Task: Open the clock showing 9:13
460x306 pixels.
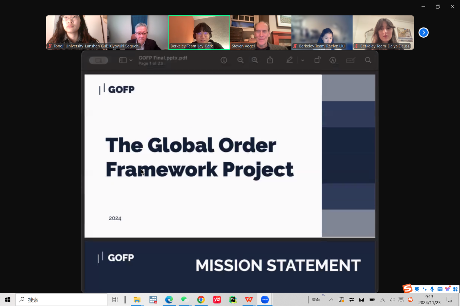Action: 429,299
